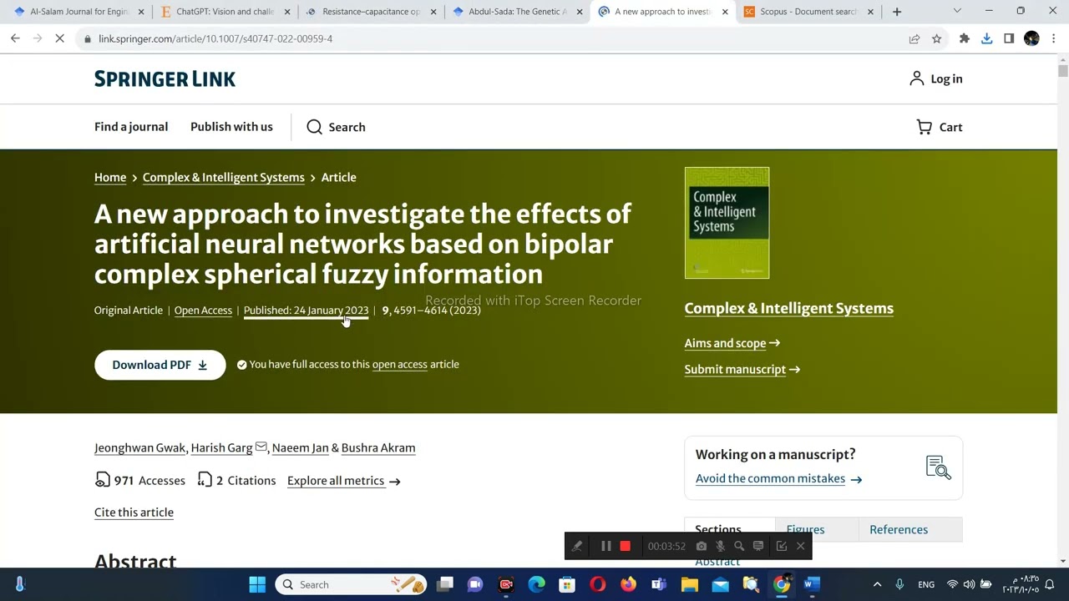Go back with the browser back arrow
Image resolution: width=1069 pixels, height=601 pixels.
(x=15, y=38)
